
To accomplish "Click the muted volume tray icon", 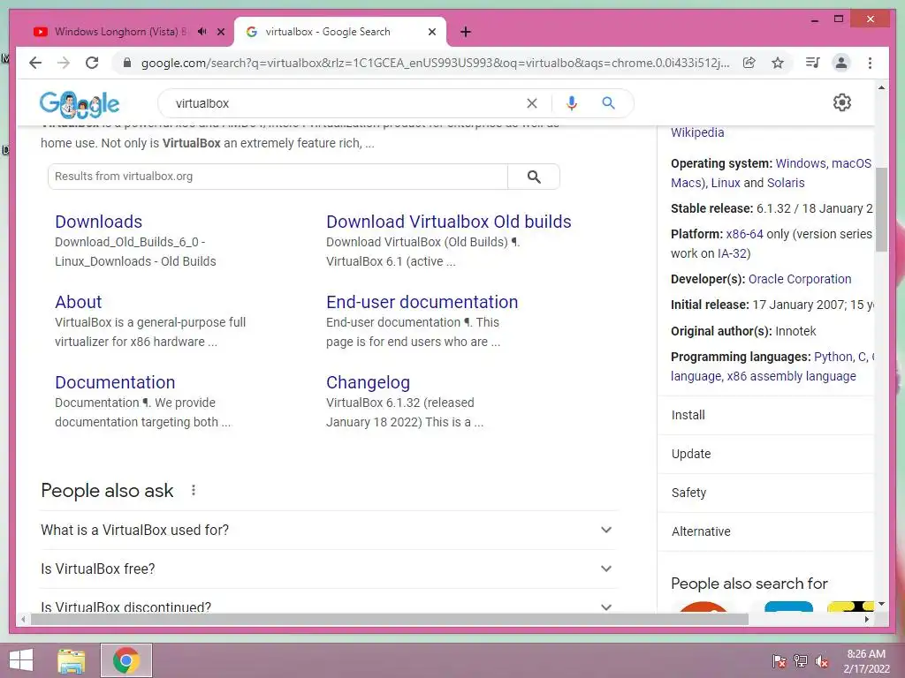I will pyautogui.click(x=822, y=660).
